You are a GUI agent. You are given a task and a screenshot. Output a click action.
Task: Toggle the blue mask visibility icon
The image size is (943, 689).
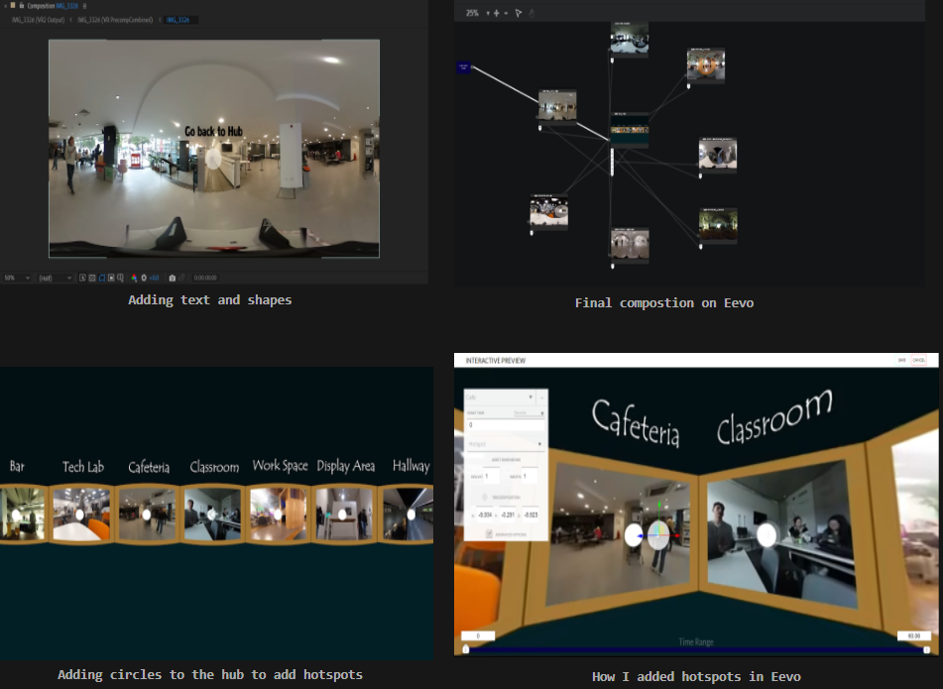[101, 278]
